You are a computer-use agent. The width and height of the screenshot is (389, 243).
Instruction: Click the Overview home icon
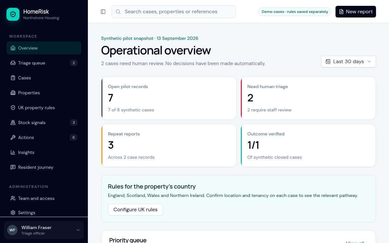click(13, 48)
